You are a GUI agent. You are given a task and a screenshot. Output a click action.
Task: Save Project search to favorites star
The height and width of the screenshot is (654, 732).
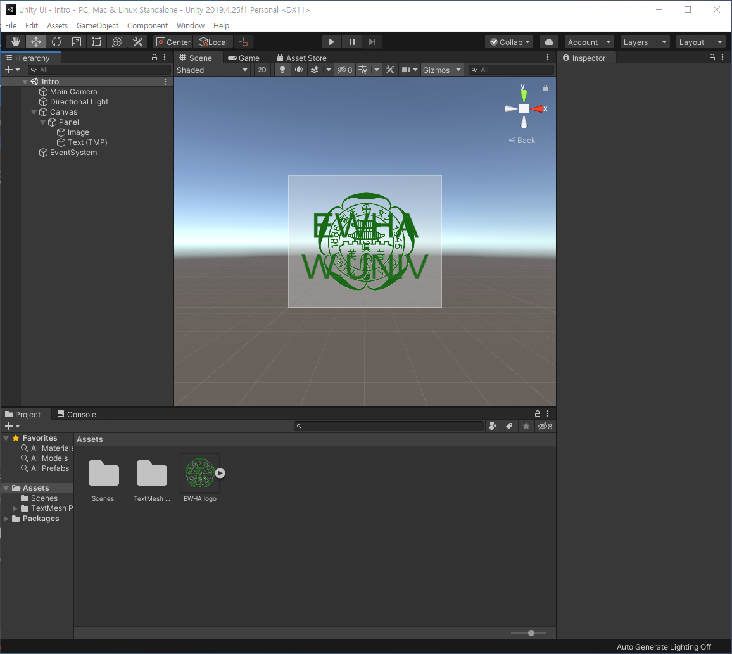coord(526,426)
